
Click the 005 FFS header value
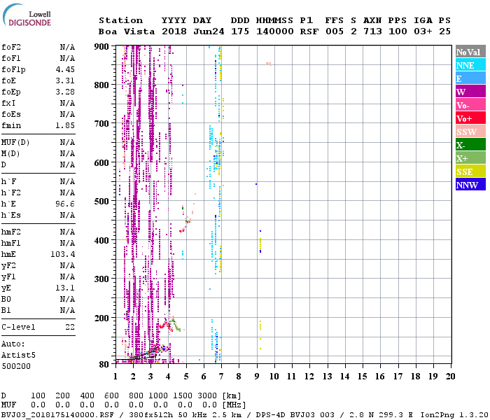point(335,31)
